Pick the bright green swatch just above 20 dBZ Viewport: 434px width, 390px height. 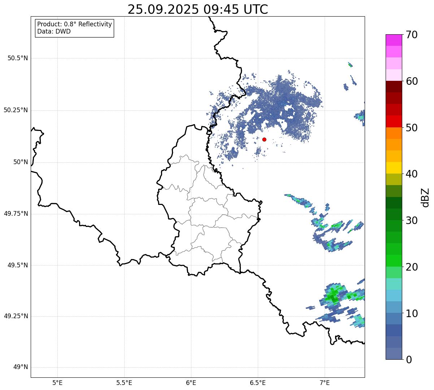pos(394,260)
